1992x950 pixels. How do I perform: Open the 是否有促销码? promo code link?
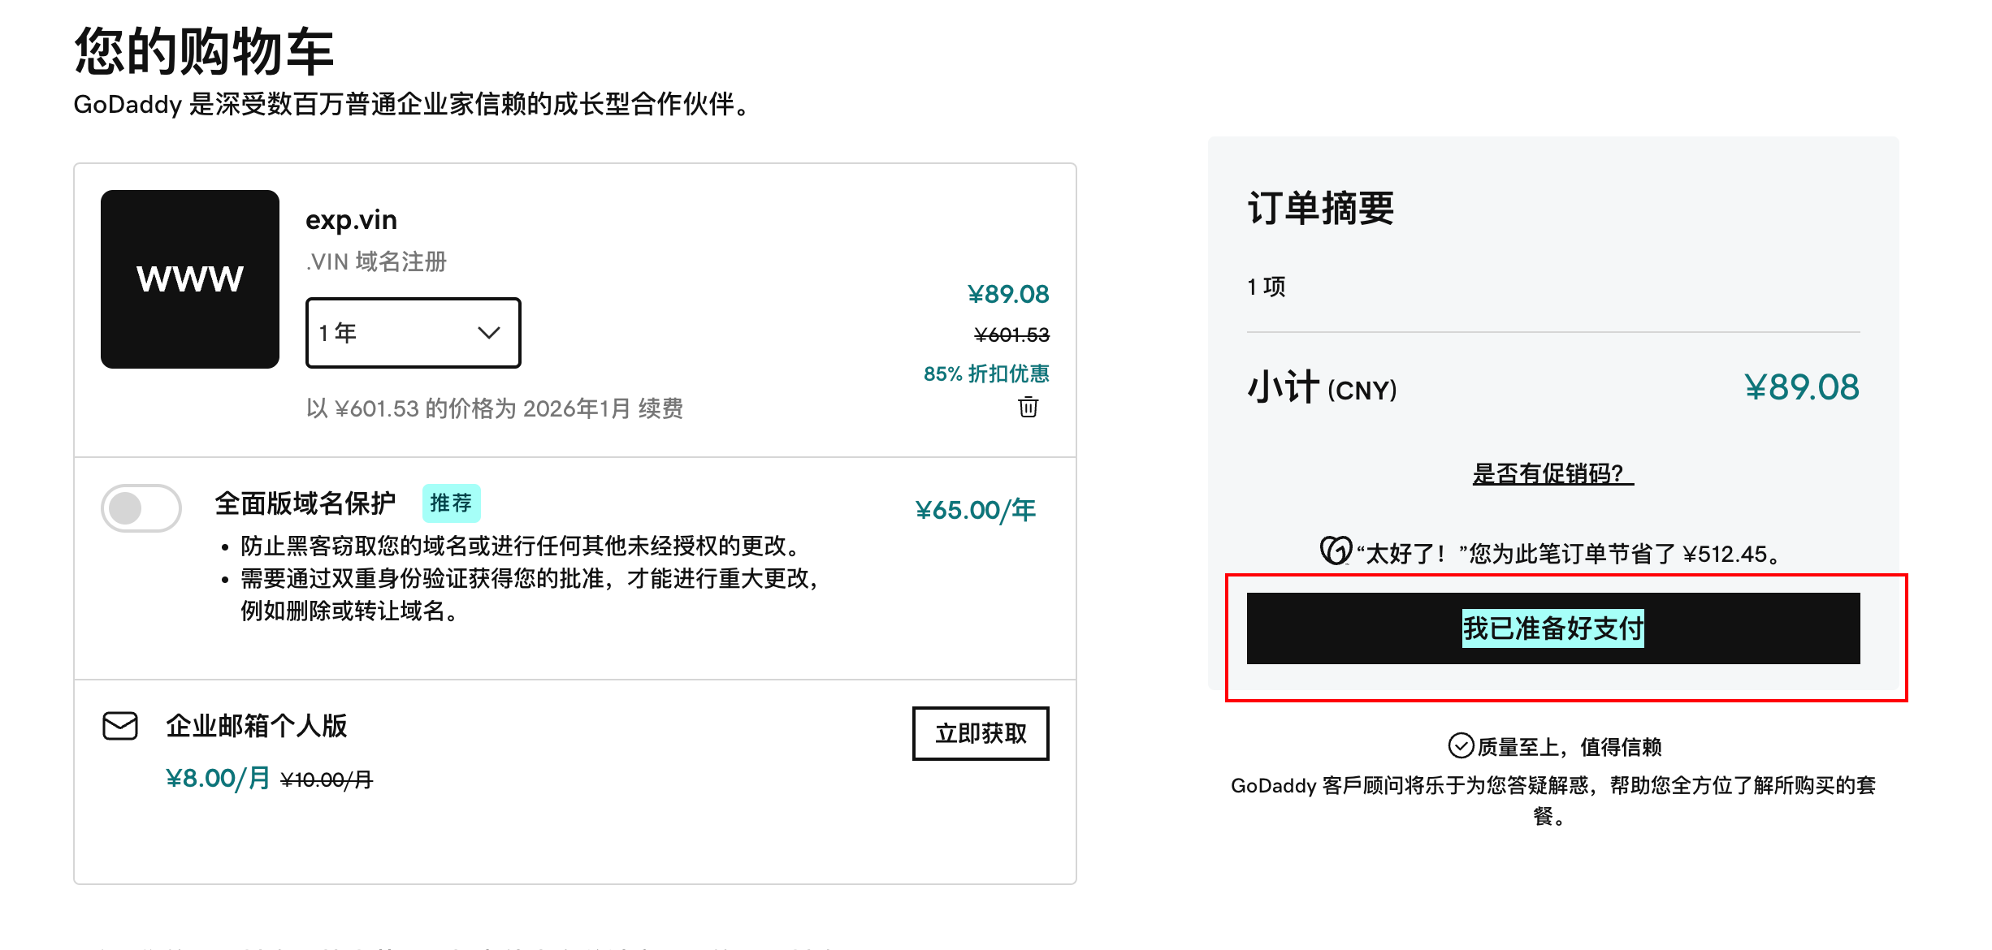coord(1552,473)
